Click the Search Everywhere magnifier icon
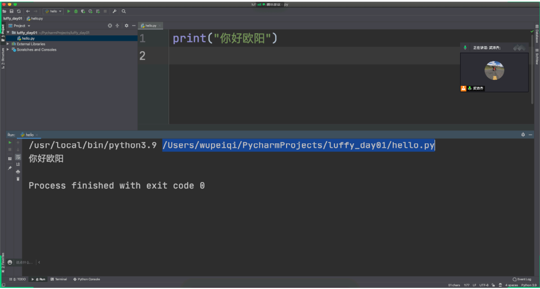 [x=123, y=11]
